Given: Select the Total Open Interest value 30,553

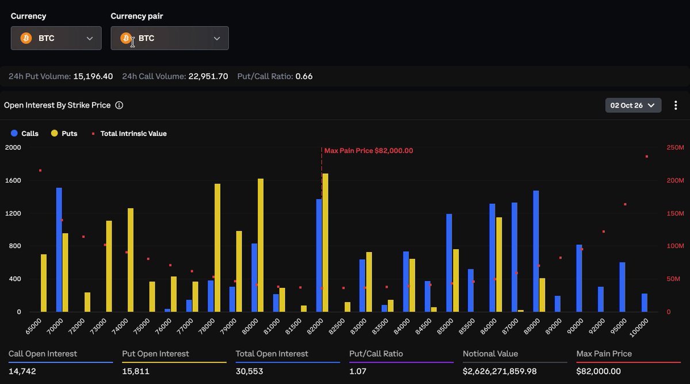Looking at the screenshot, I should point(250,371).
